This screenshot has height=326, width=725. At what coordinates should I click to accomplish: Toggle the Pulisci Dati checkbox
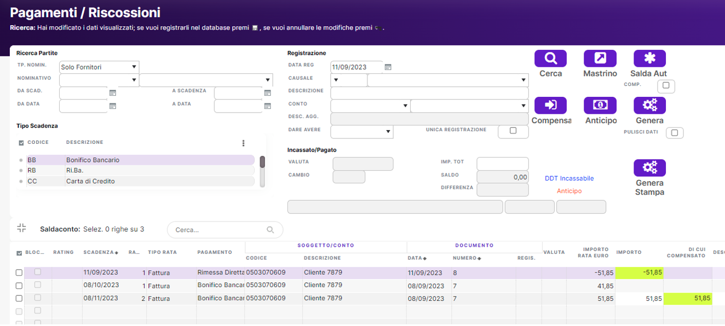click(675, 133)
